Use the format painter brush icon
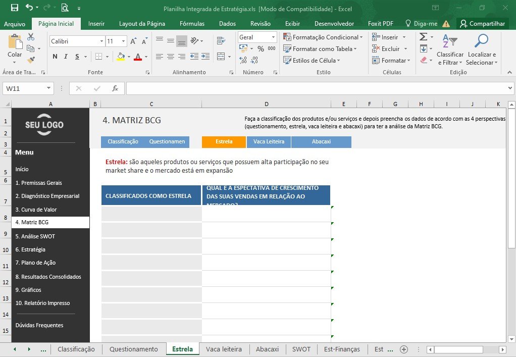 (x=31, y=60)
